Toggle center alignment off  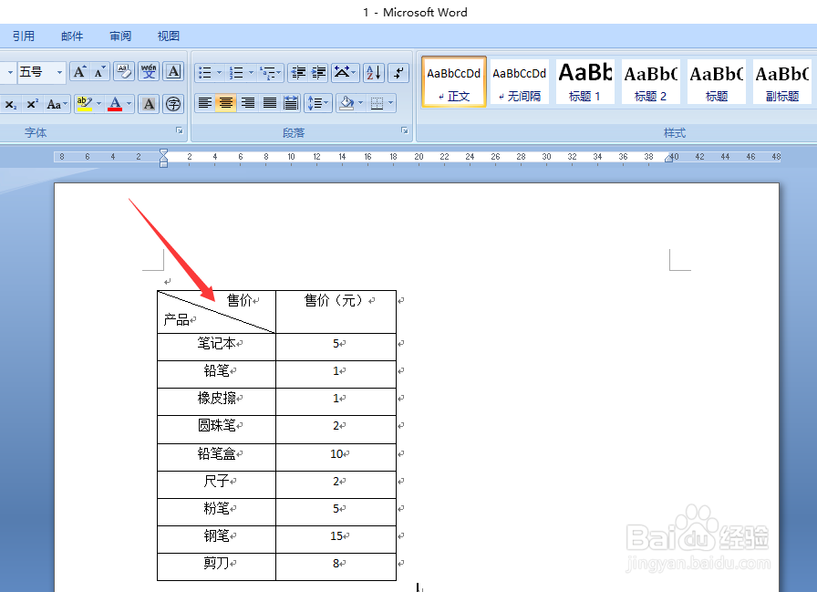click(225, 103)
